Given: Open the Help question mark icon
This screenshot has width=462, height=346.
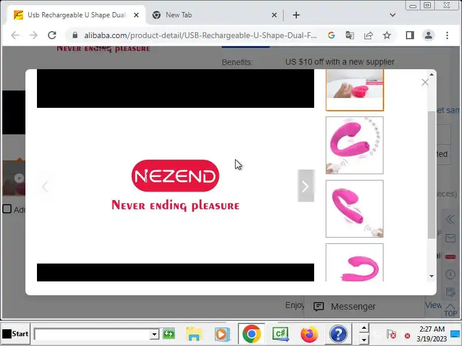Looking at the screenshot, I should tap(338, 334).
